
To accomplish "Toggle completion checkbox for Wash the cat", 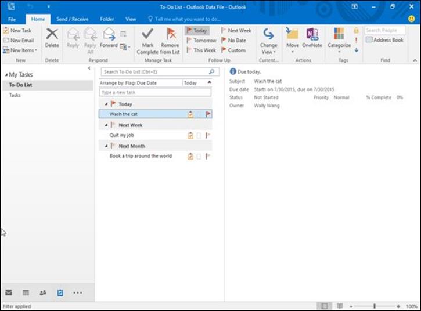I will (x=199, y=114).
